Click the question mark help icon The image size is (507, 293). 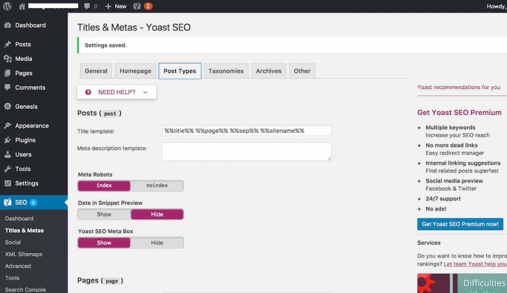click(x=88, y=92)
